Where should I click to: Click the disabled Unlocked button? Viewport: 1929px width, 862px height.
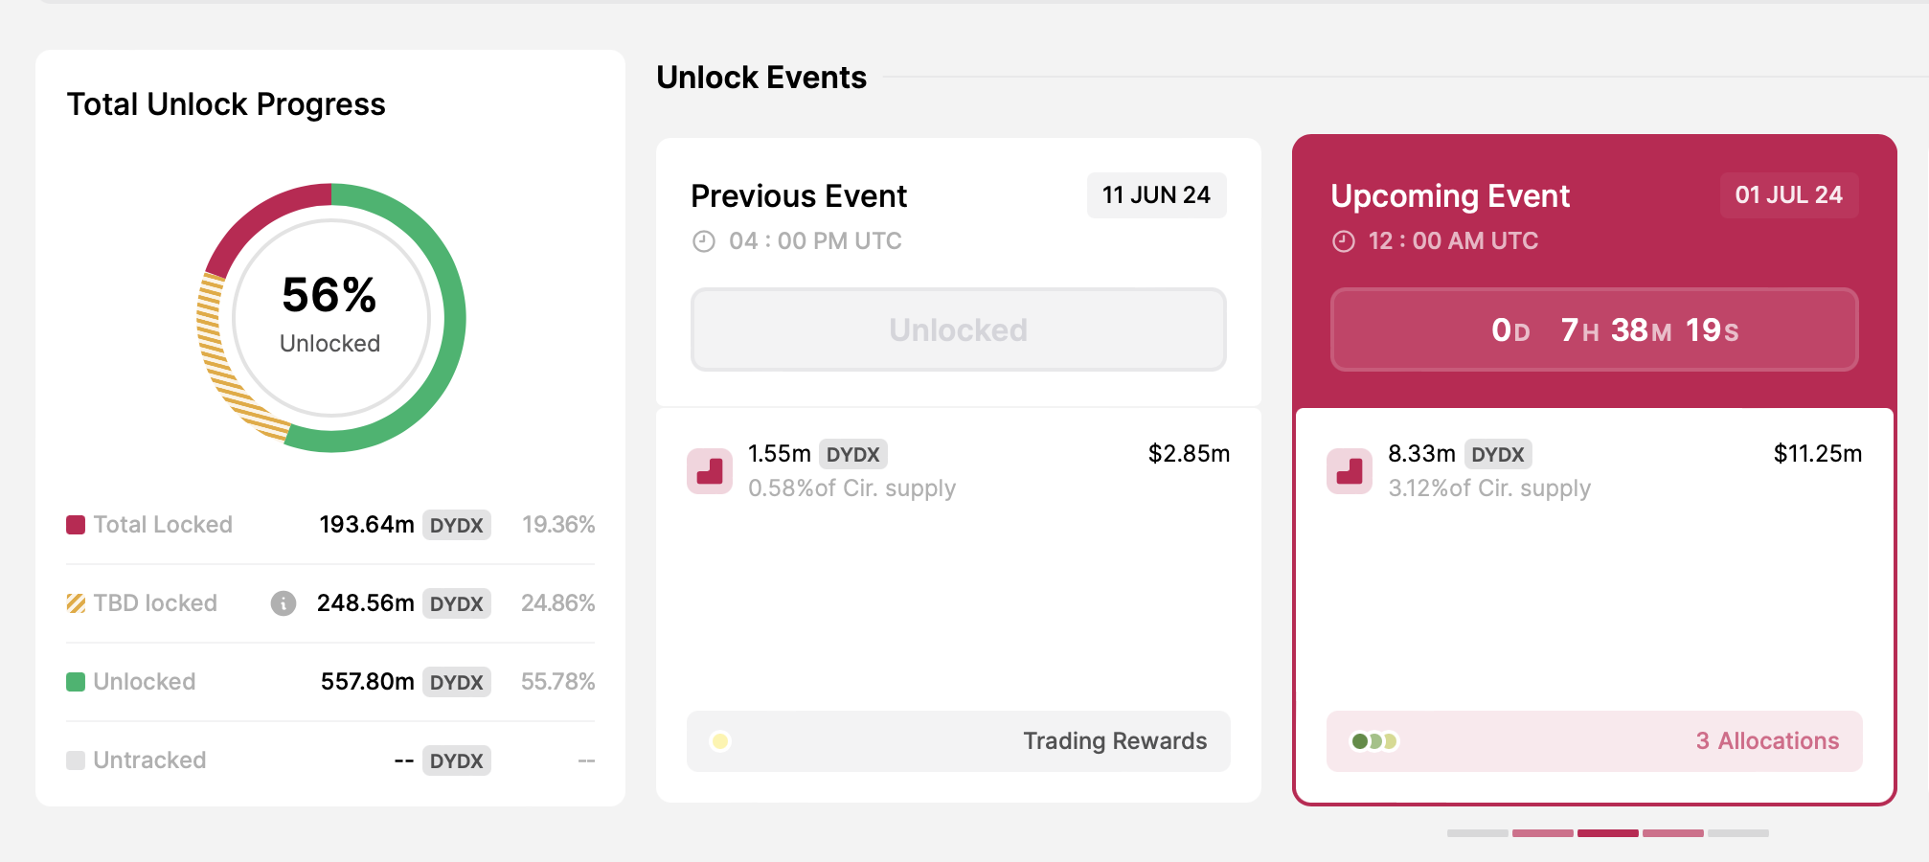958,329
